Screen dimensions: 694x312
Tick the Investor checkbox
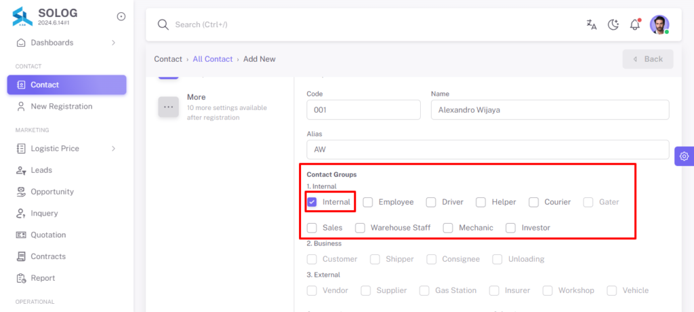point(511,228)
